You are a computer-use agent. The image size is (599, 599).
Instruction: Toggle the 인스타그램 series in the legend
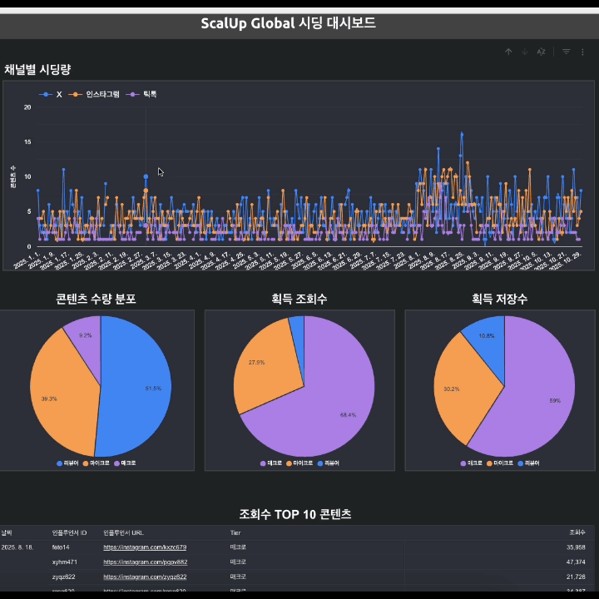pyautogui.click(x=94, y=94)
